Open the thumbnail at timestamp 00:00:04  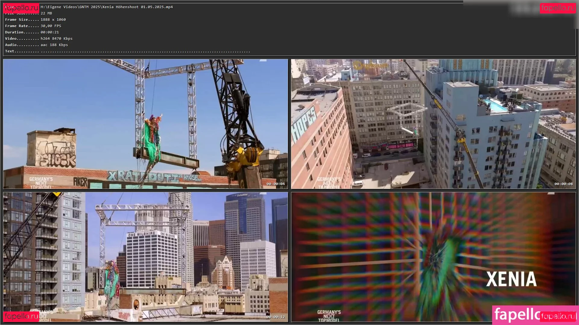145,124
